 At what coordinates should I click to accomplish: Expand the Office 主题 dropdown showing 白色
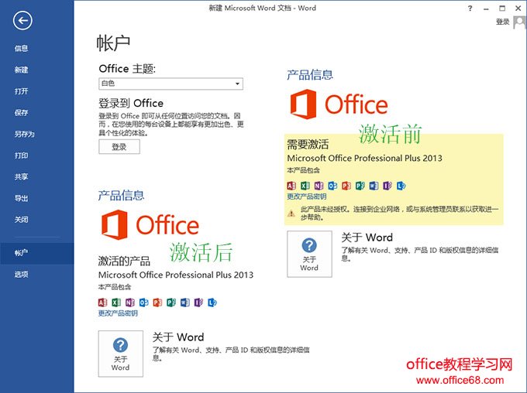coord(170,84)
